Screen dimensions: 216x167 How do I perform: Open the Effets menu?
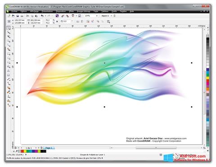(x=72, y=11)
